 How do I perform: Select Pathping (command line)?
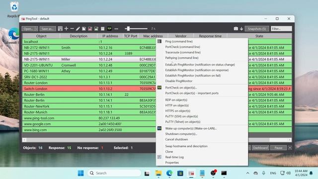pos(182,58)
